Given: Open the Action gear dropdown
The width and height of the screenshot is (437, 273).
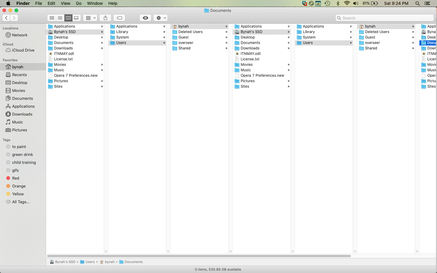Looking at the screenshot, I should (x=160, y=18).
